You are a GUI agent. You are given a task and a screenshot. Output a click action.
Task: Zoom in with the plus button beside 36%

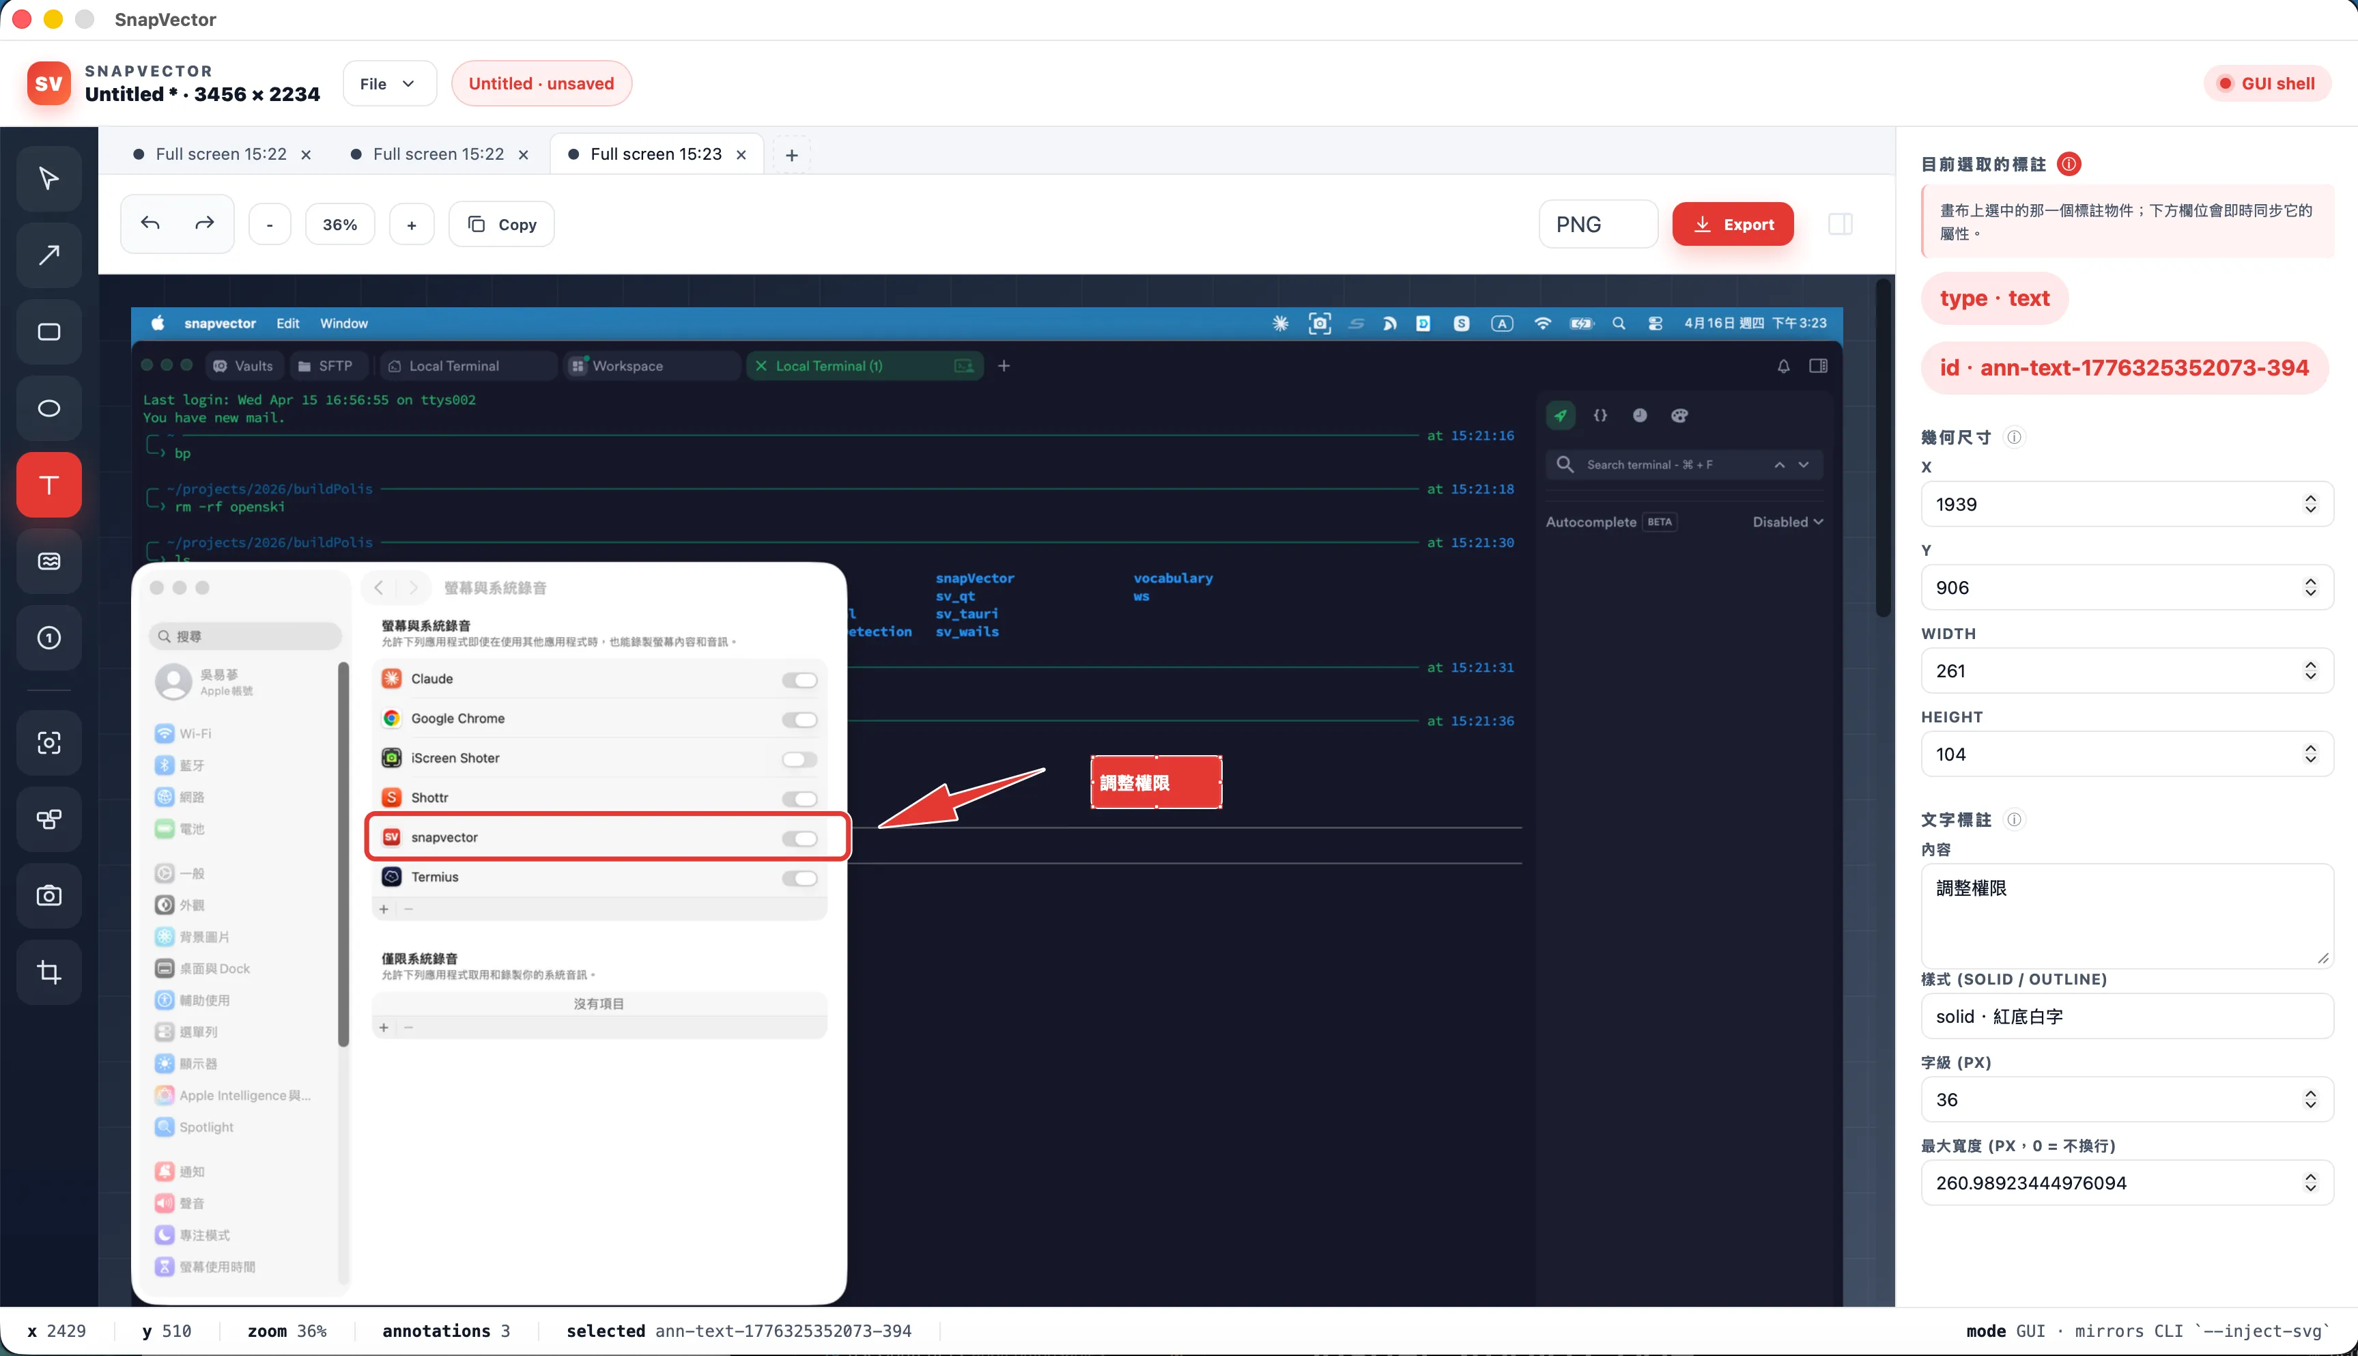point(412,225)
